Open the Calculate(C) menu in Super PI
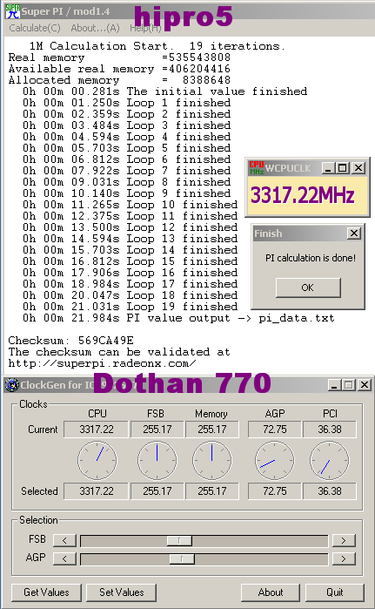 click(x=35, y=28)
